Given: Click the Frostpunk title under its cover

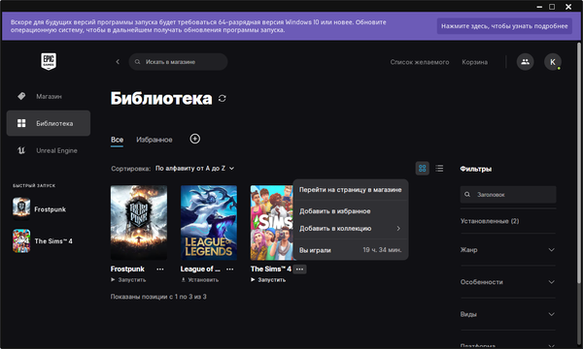Looking at the screenshot, I should point(127,269).
